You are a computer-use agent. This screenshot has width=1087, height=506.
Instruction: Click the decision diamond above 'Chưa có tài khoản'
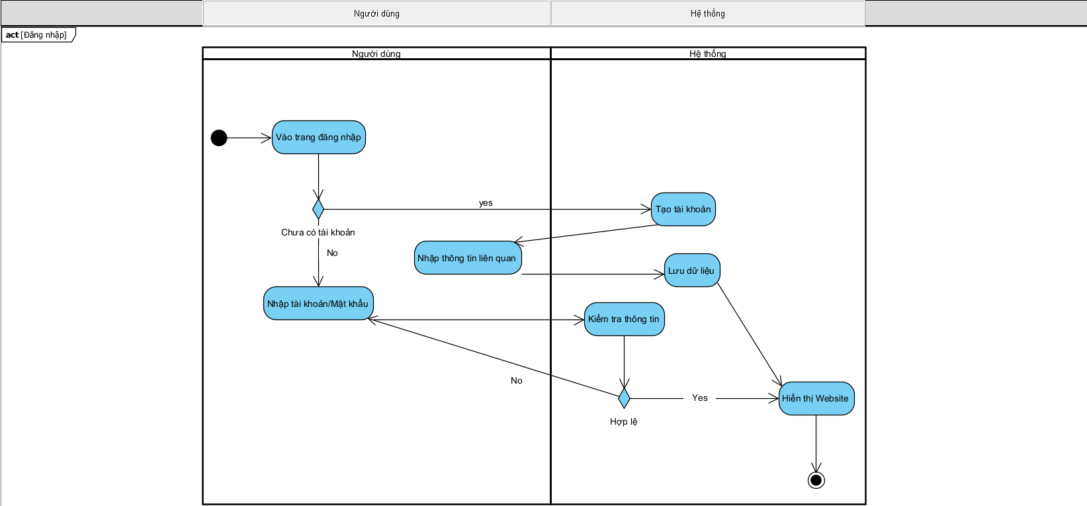(x=318, y=210)
